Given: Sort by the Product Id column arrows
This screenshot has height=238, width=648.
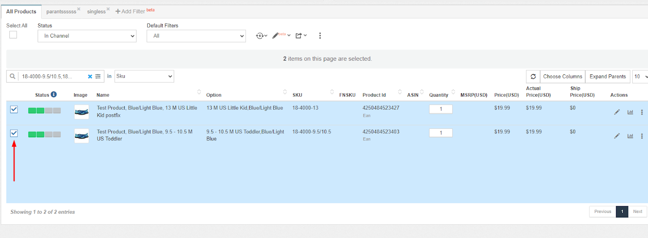Looking at the screenshot, I should [400, 92].
